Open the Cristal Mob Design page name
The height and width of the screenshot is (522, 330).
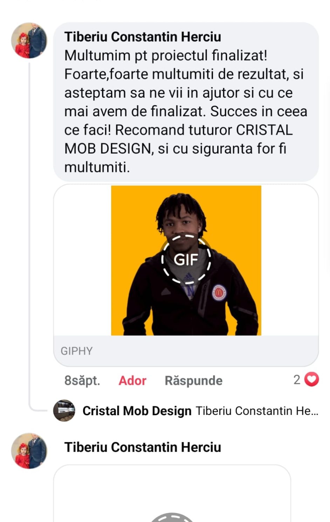137,411
